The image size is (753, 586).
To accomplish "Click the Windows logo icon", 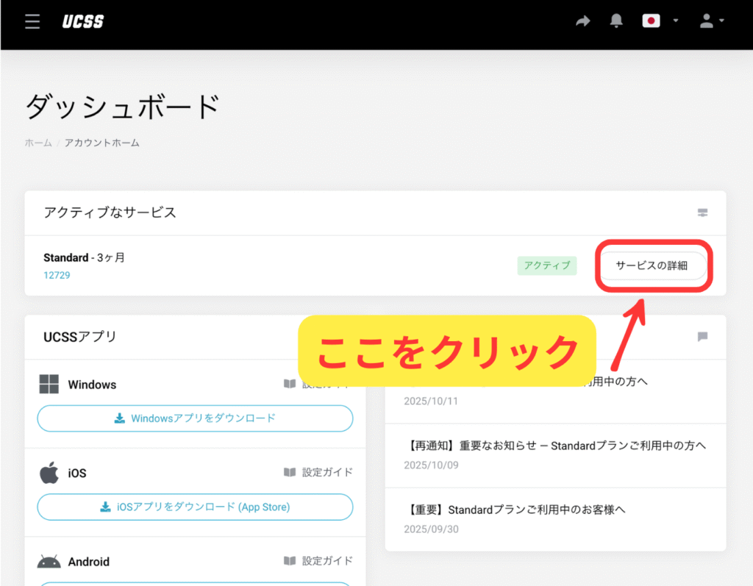I will click(49, 384).
